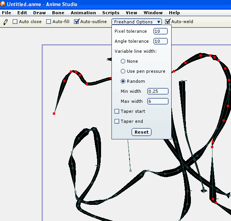Click the Min width value field
The height and width of the screenshot is (221, 231).
(158, 91)
